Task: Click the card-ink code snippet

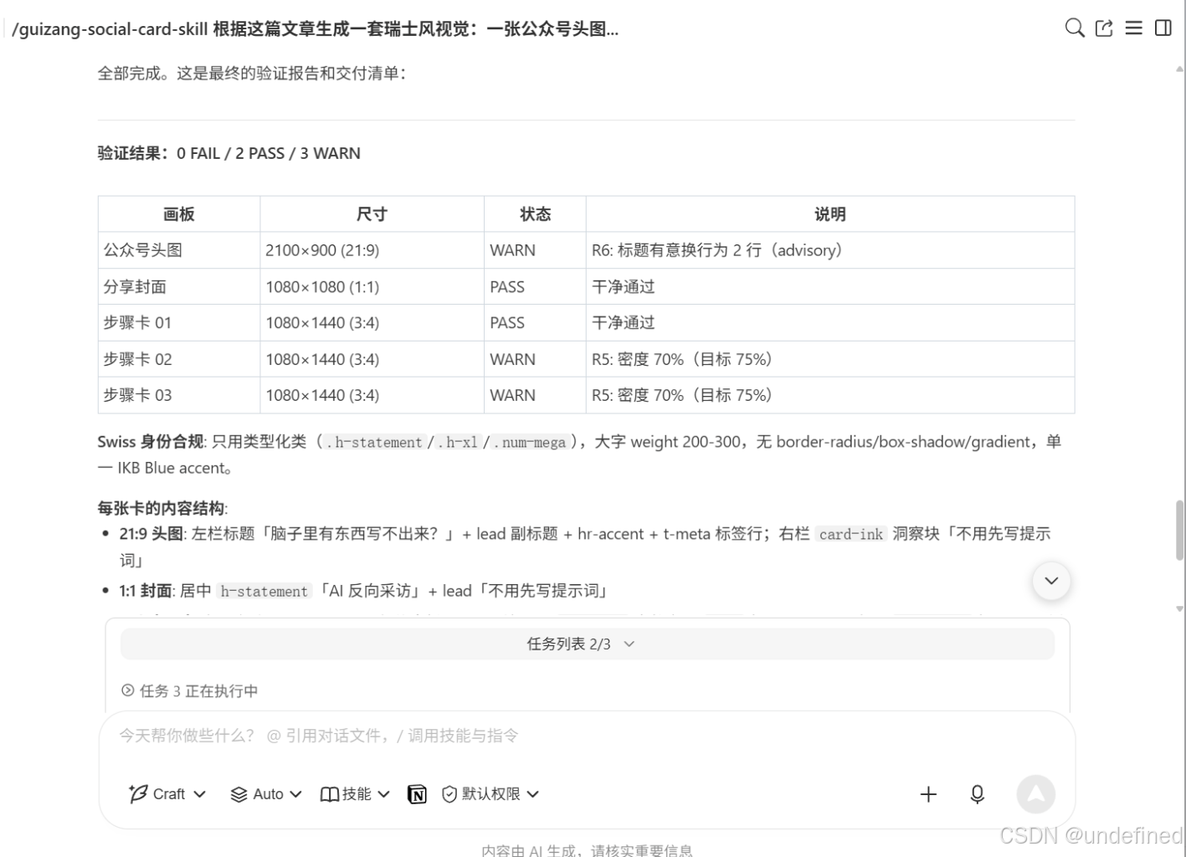Action: click(850, 534)
